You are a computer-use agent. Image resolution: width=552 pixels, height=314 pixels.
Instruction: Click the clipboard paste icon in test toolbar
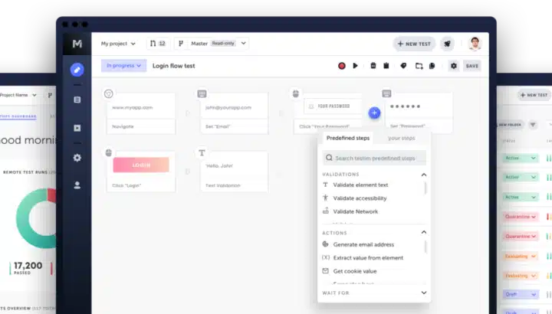(386, 66)
